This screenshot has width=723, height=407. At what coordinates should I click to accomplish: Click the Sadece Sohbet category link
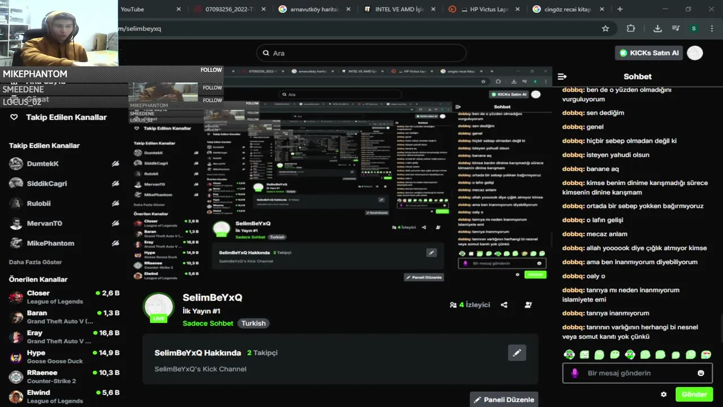pyautogui.click(x=208, y=323)
